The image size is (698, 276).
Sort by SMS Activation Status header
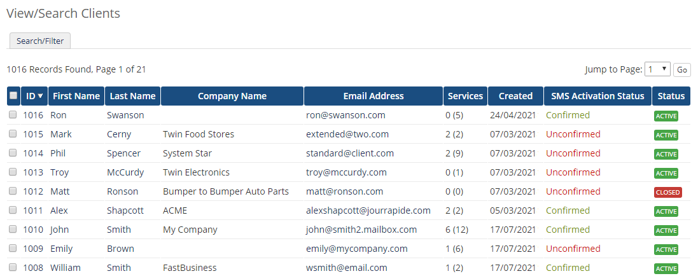(597, 96)
